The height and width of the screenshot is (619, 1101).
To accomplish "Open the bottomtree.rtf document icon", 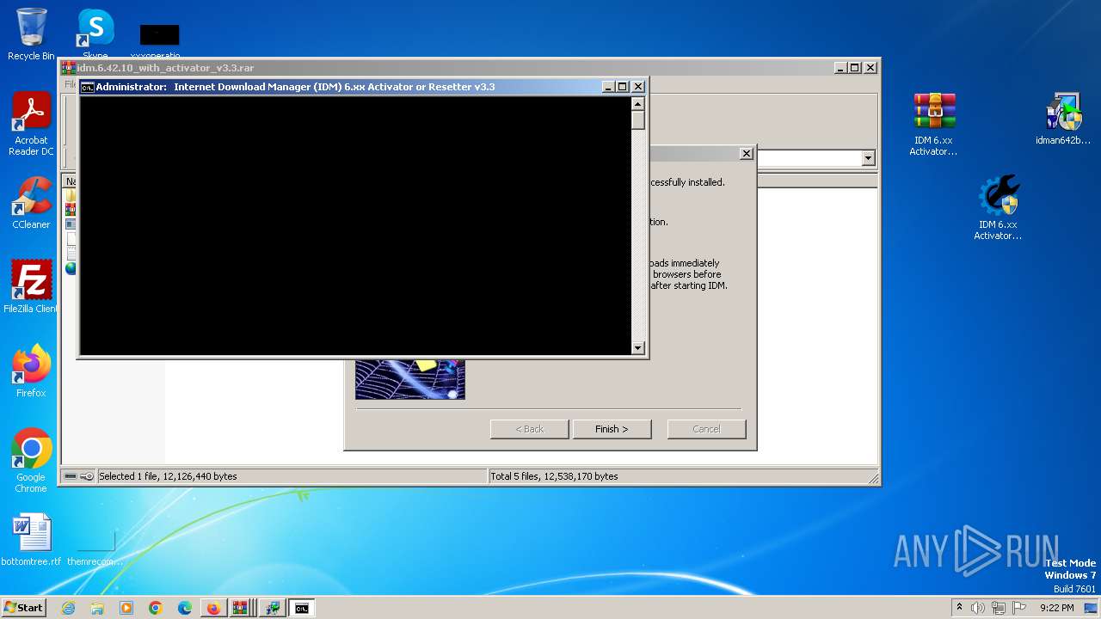I will 32,540.
